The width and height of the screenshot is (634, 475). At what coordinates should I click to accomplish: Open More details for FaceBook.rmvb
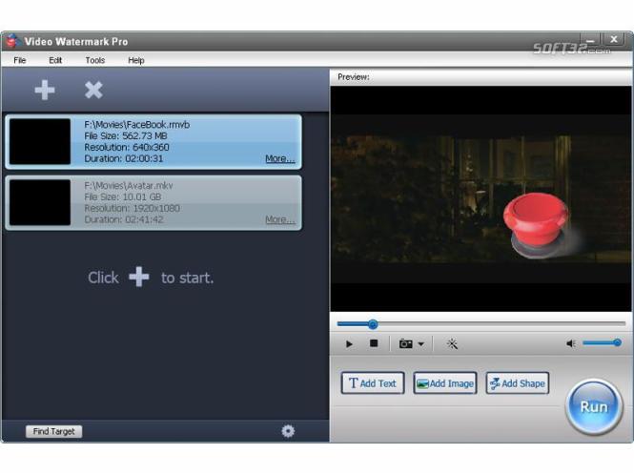click(279, 158)
